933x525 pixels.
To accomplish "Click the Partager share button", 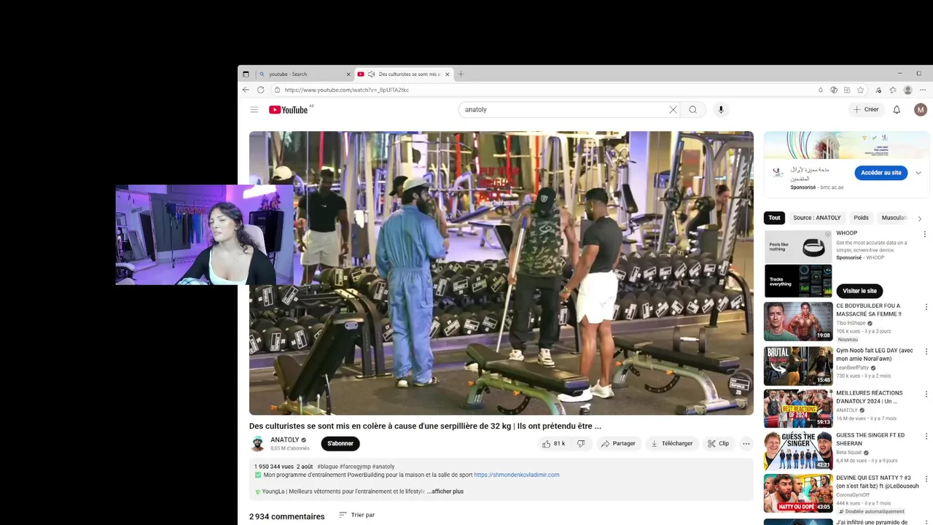I will pos(618,443).
